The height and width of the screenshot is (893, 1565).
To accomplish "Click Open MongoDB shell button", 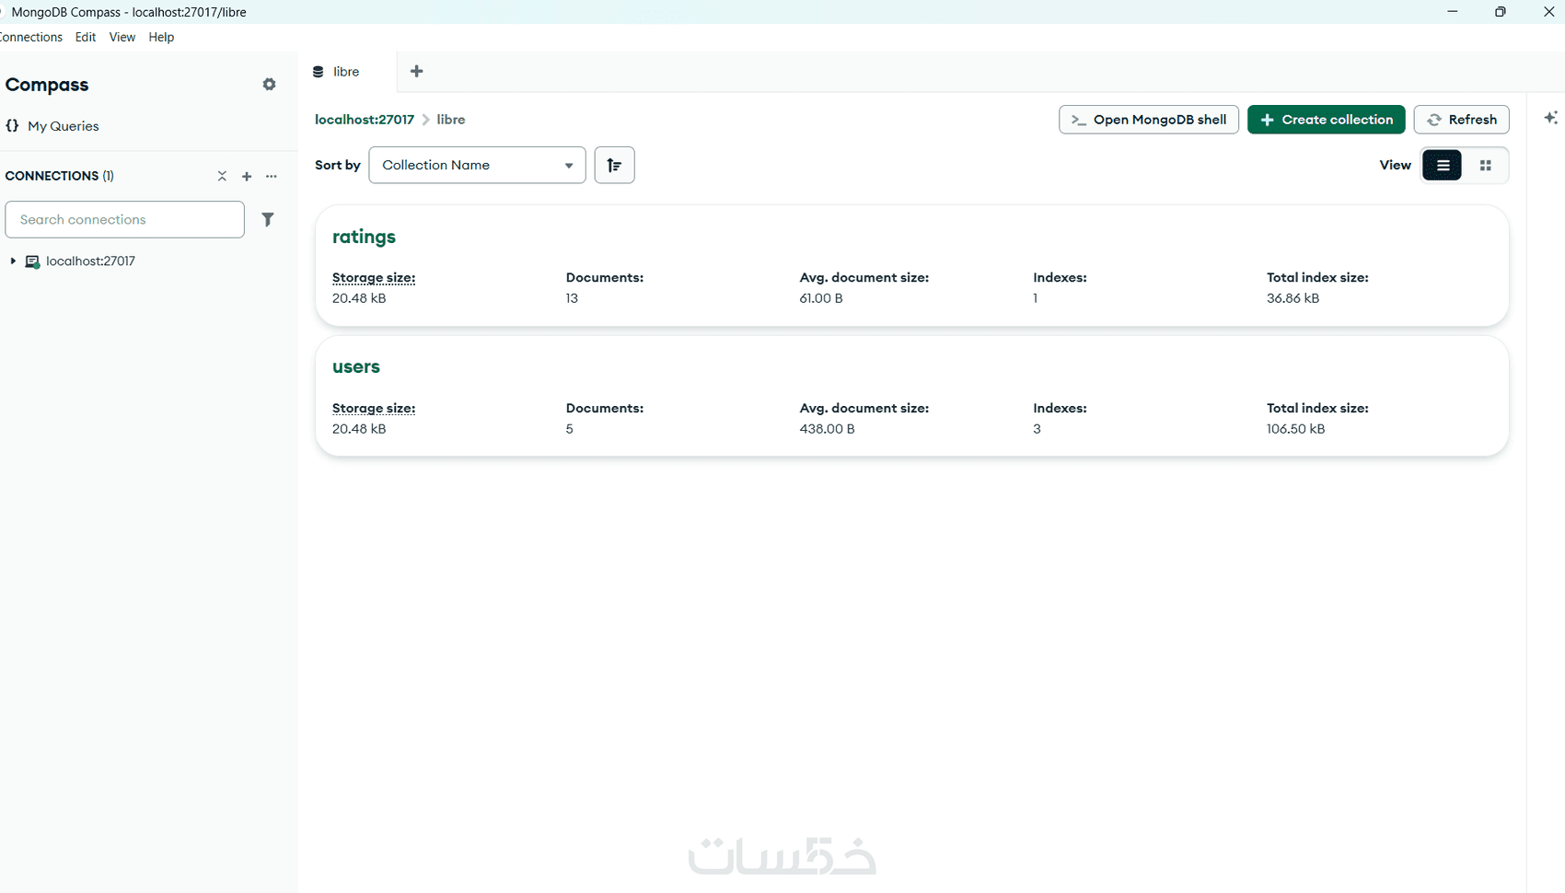I will pos(1149,120).
